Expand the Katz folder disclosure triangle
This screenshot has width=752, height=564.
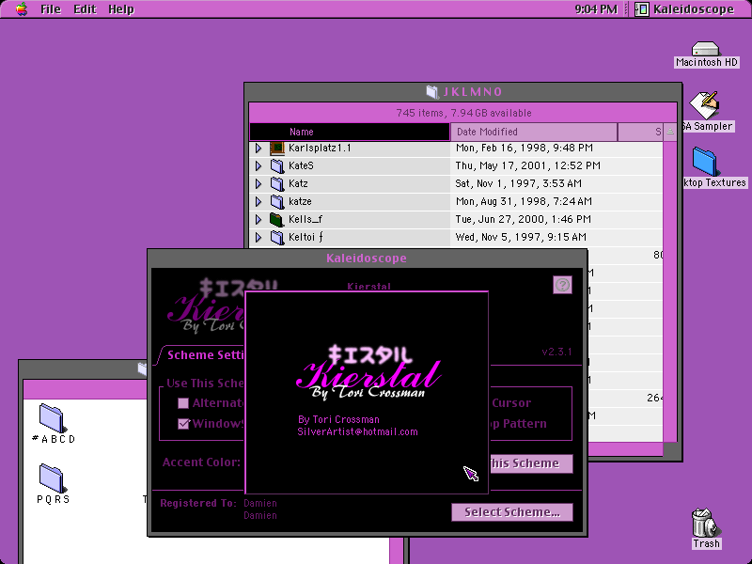[258, 183]
